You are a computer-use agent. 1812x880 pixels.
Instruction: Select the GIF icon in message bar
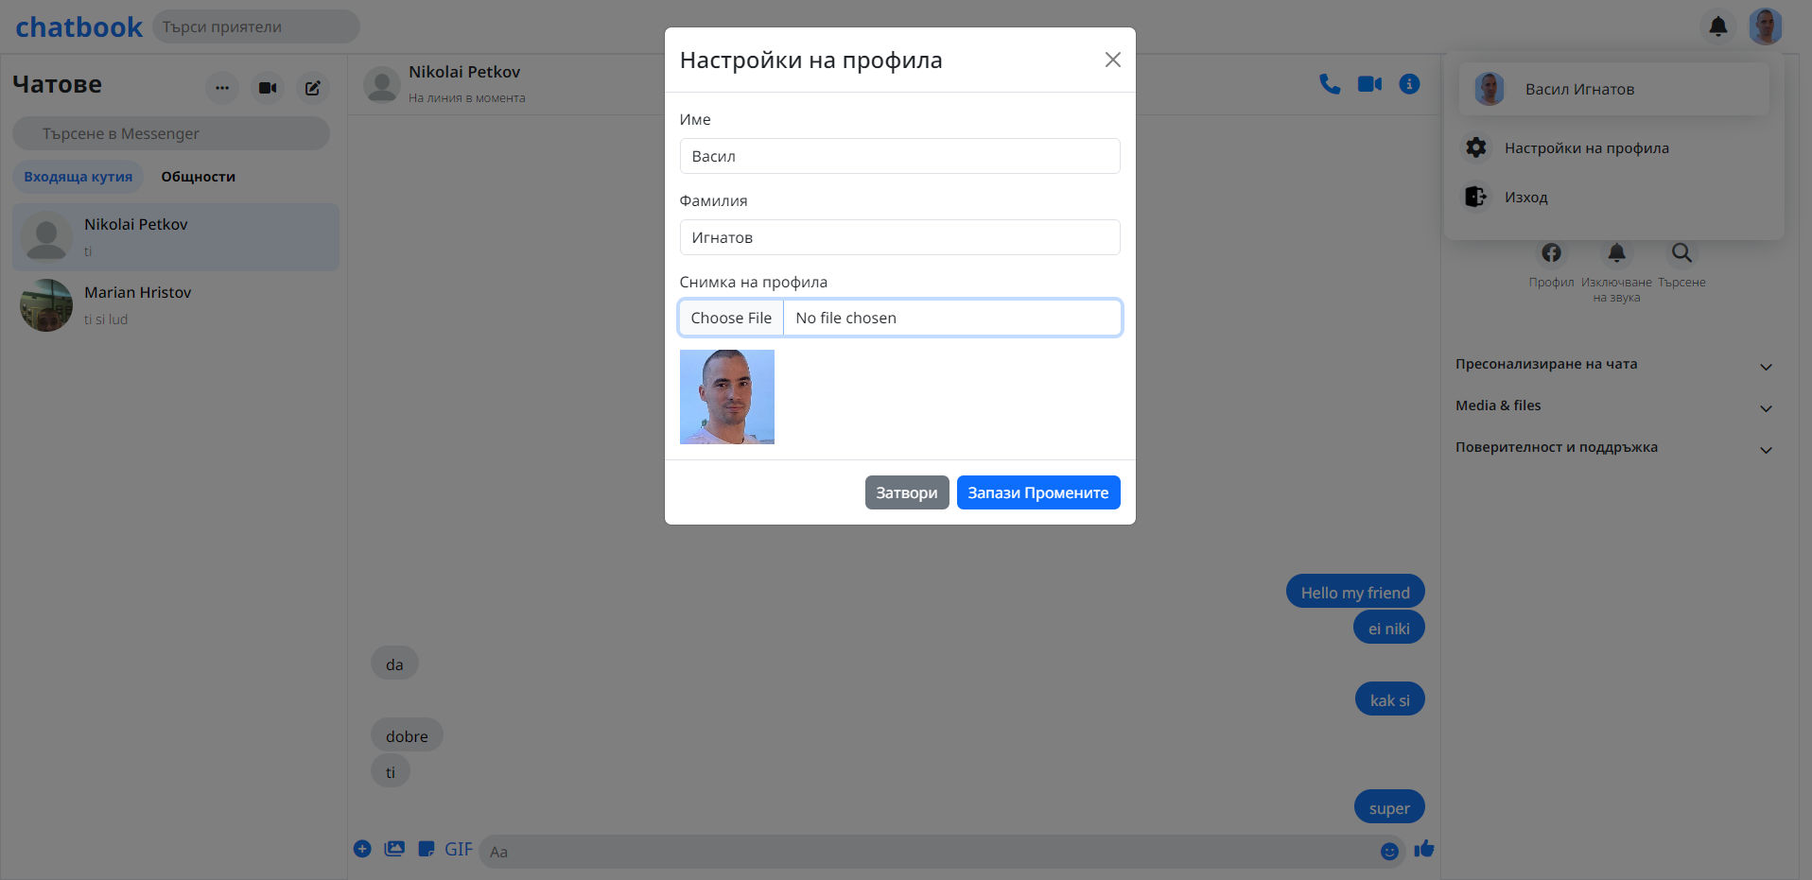(460, 849)
